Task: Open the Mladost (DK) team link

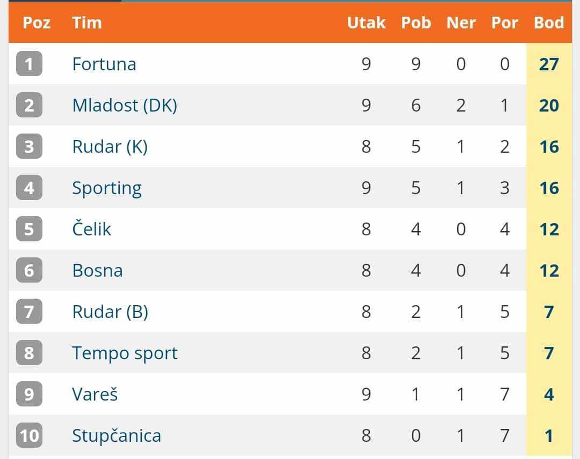Action: [x=125, y=106]
